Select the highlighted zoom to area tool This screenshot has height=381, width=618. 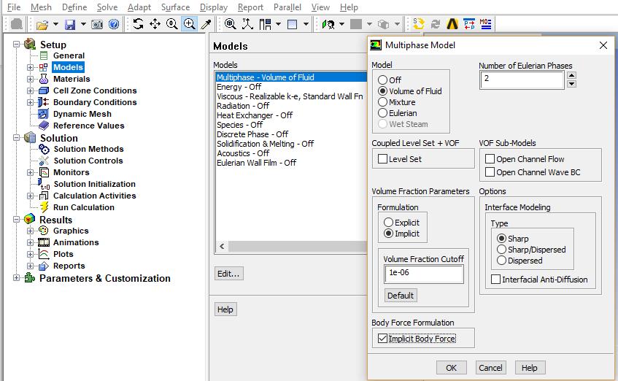coord(189,25)
